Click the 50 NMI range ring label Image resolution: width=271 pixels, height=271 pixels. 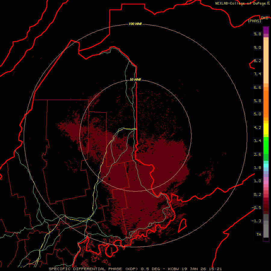point(135,79)
